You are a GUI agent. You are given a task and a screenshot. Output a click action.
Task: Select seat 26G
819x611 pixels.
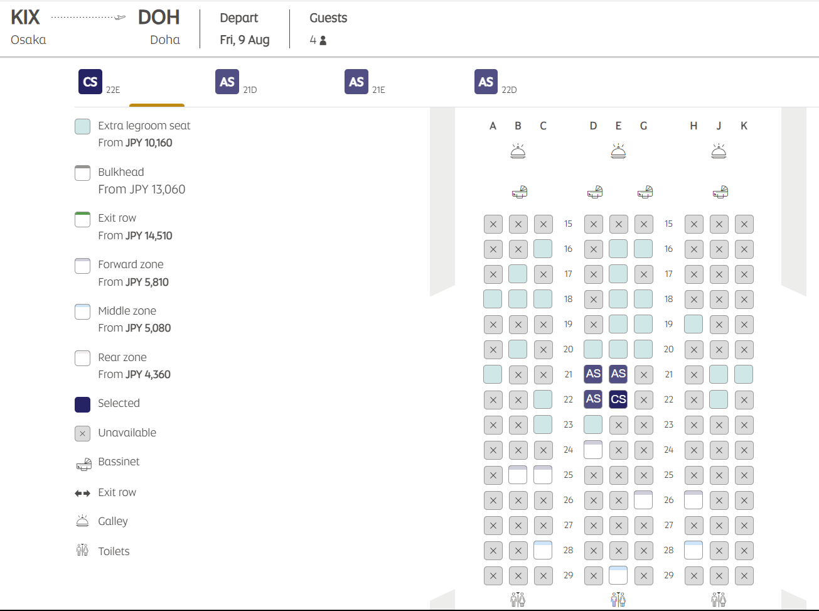click(643, 500)
